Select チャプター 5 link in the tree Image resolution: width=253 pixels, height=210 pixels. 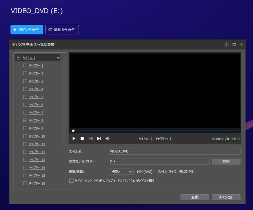[x=36, y=97]
